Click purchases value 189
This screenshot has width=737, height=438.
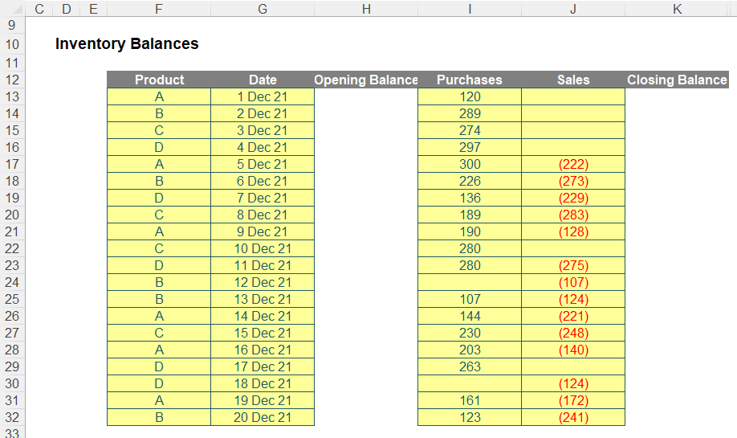pos(470,215)
